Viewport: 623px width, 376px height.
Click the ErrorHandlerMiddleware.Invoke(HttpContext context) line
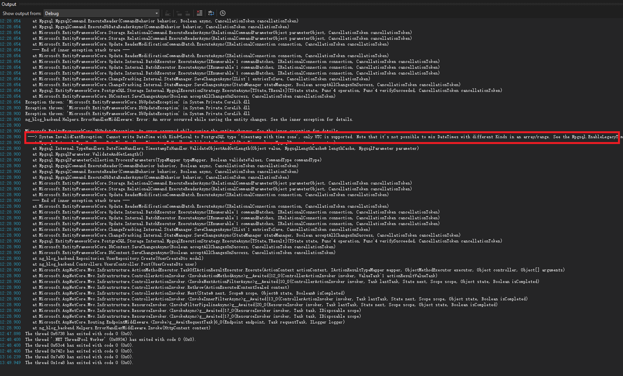click(x=122, y=328)
